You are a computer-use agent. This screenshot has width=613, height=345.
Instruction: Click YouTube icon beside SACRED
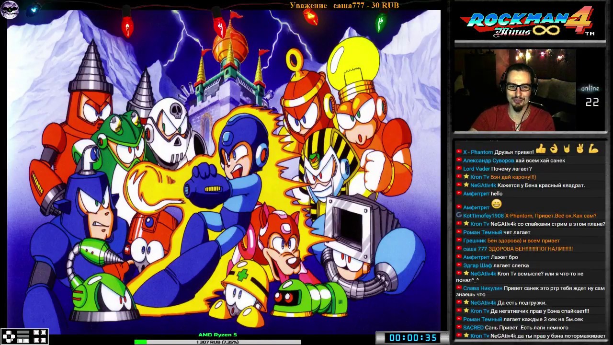click(x=459, y=328)
